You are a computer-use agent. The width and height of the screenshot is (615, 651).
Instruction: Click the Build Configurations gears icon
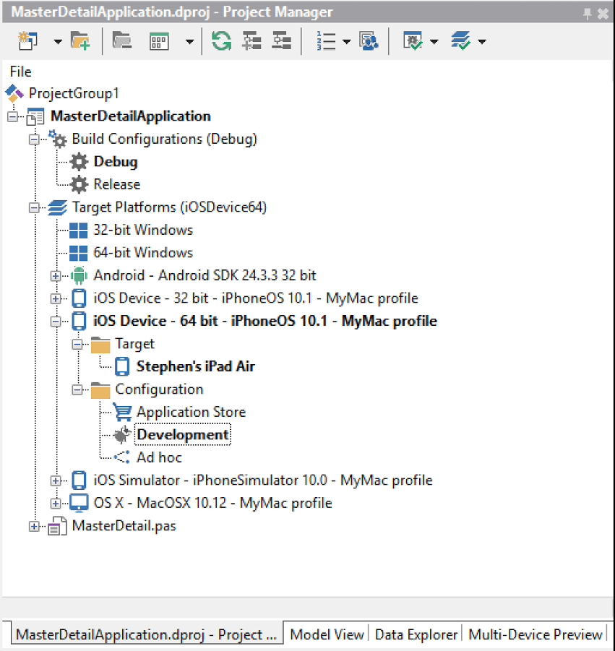pos(57,139)
